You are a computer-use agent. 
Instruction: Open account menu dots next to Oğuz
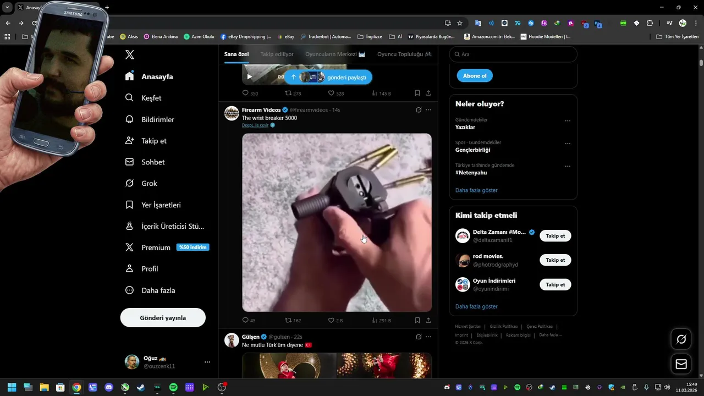pos(207,362)
